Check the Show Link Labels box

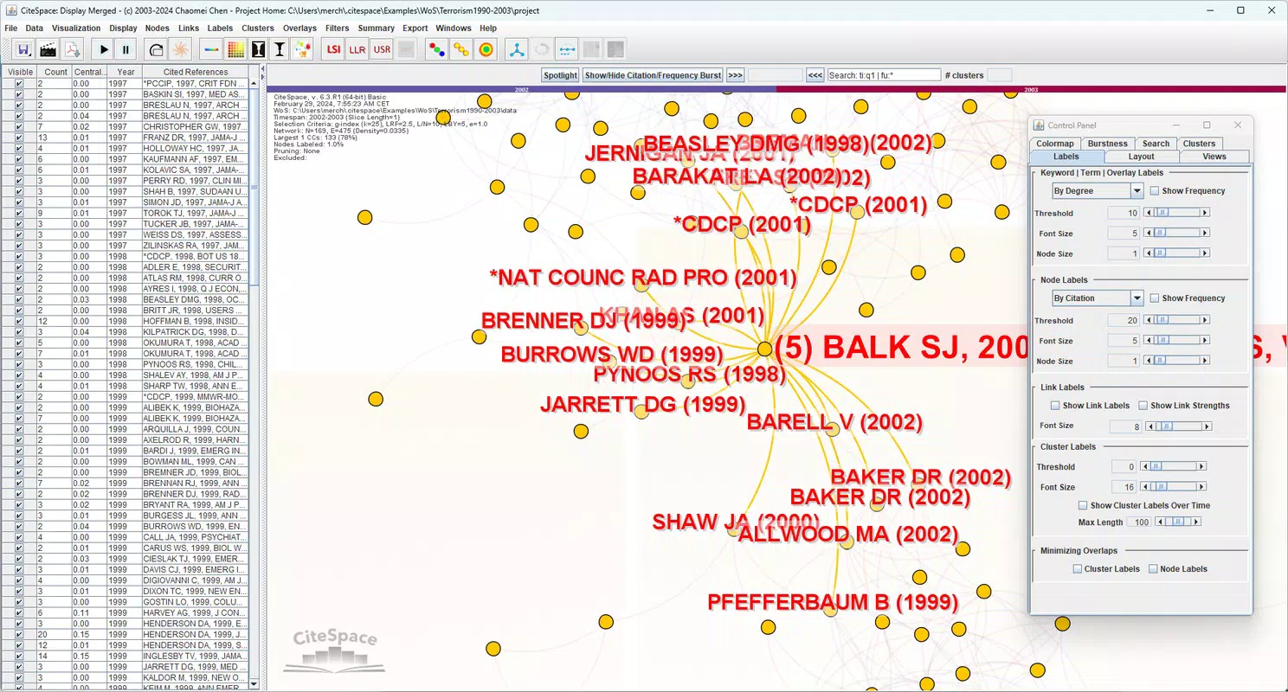(1055, 406)
